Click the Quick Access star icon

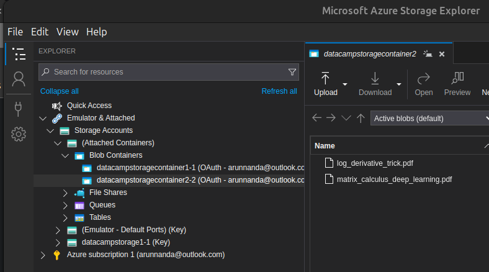pos(56,106)
